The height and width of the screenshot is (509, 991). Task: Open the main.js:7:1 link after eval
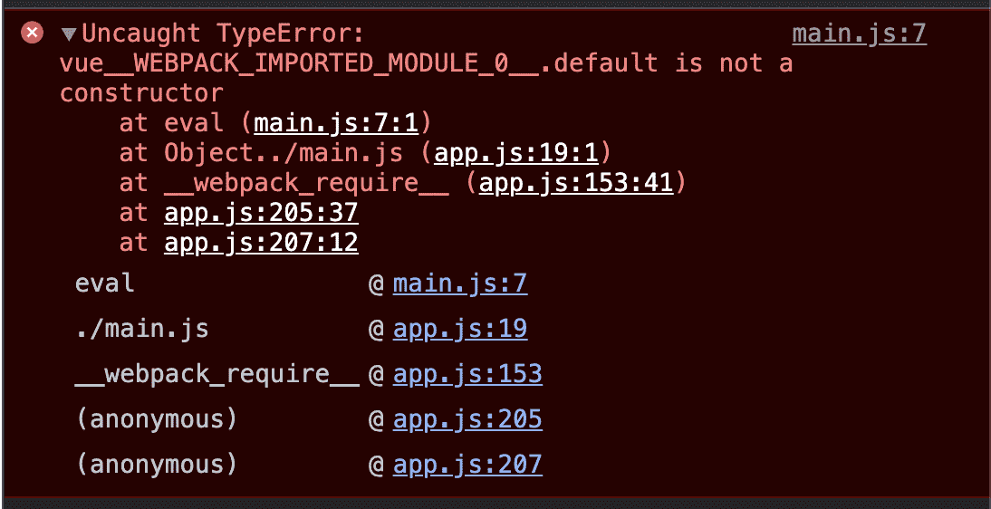click(x=336, y=122)
